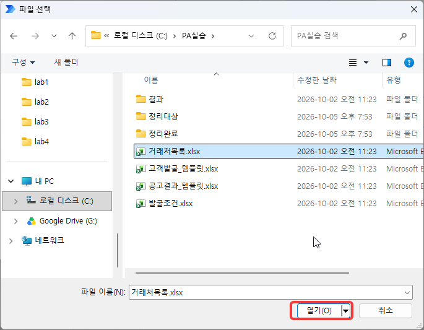Click PA실습 breadcrumb in address bar
The width and height of the screenshot is (424, 330).
[x=194, y=35]
